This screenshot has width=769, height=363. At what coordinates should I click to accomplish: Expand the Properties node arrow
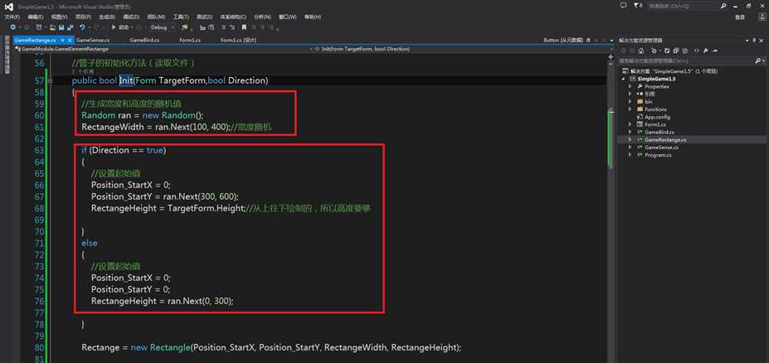[630, 86]
